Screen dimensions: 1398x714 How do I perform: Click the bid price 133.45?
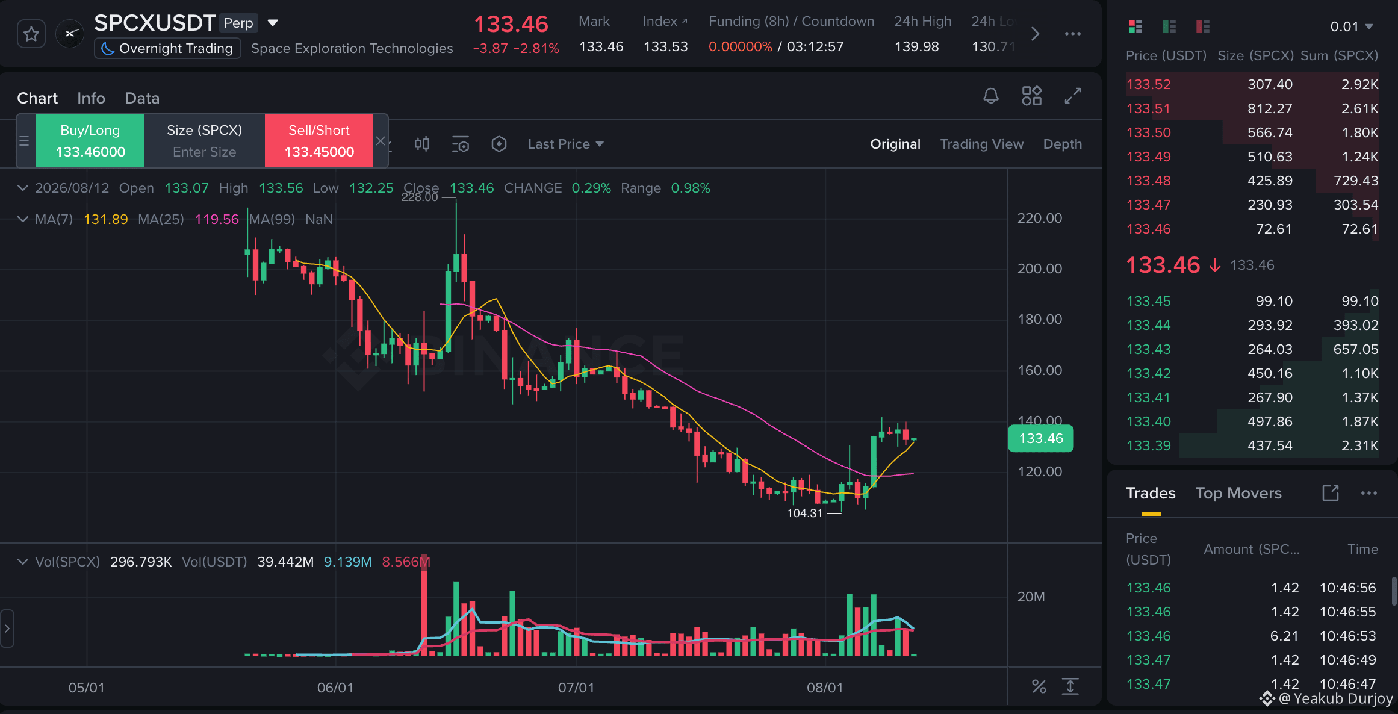1149,301
